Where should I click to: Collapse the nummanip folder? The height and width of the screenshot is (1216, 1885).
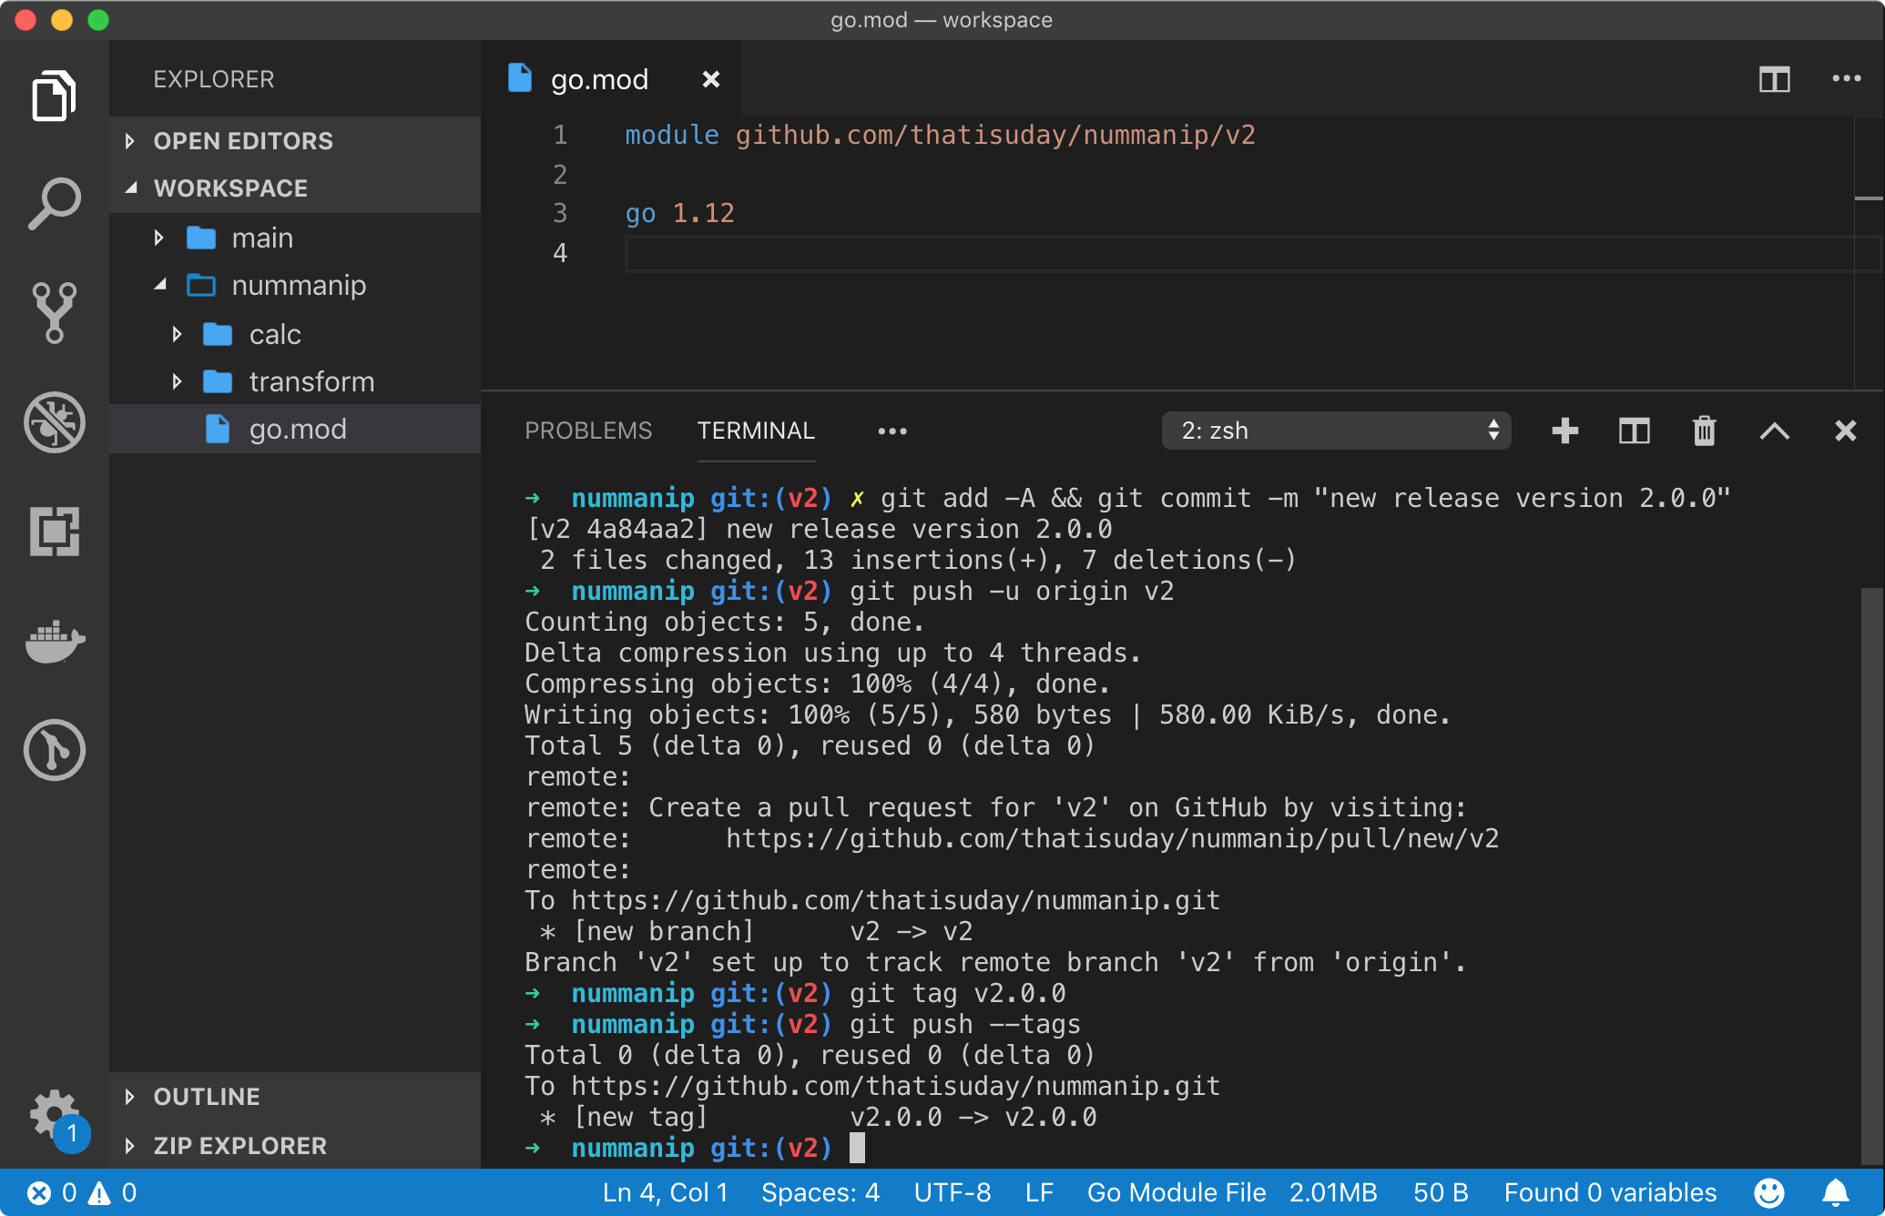160,285
